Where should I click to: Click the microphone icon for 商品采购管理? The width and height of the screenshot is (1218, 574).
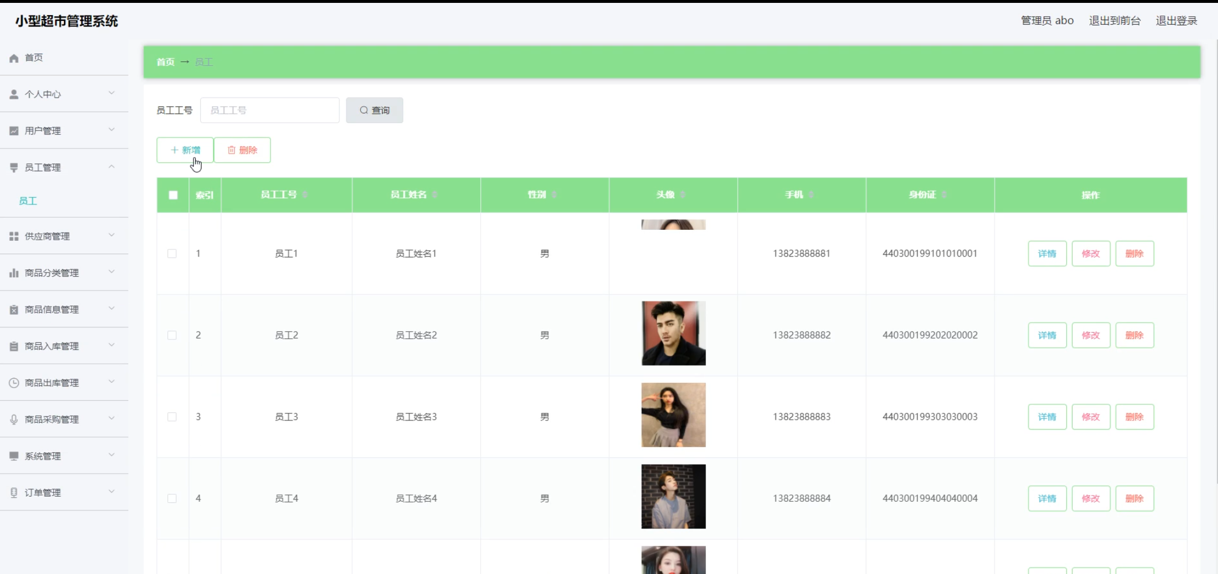14,419
